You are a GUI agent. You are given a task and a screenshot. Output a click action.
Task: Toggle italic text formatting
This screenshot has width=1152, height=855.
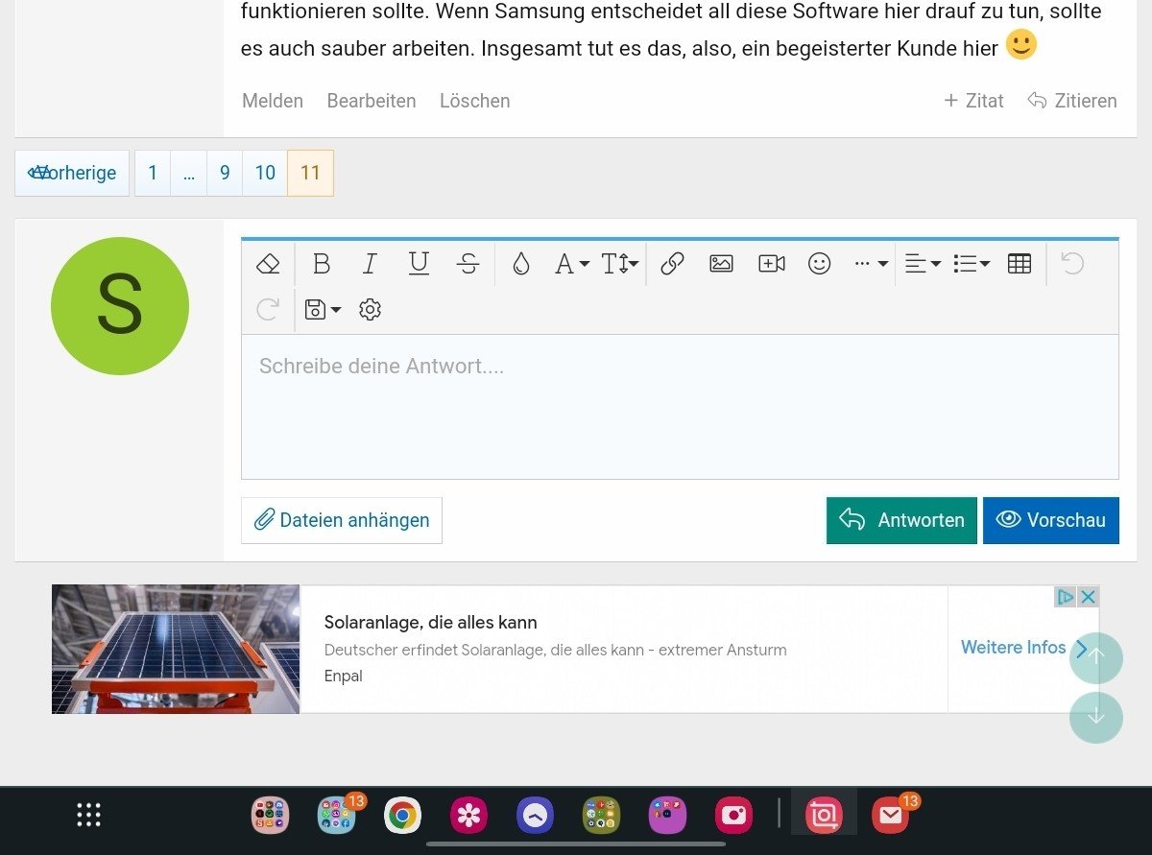(x=370, y=264)
